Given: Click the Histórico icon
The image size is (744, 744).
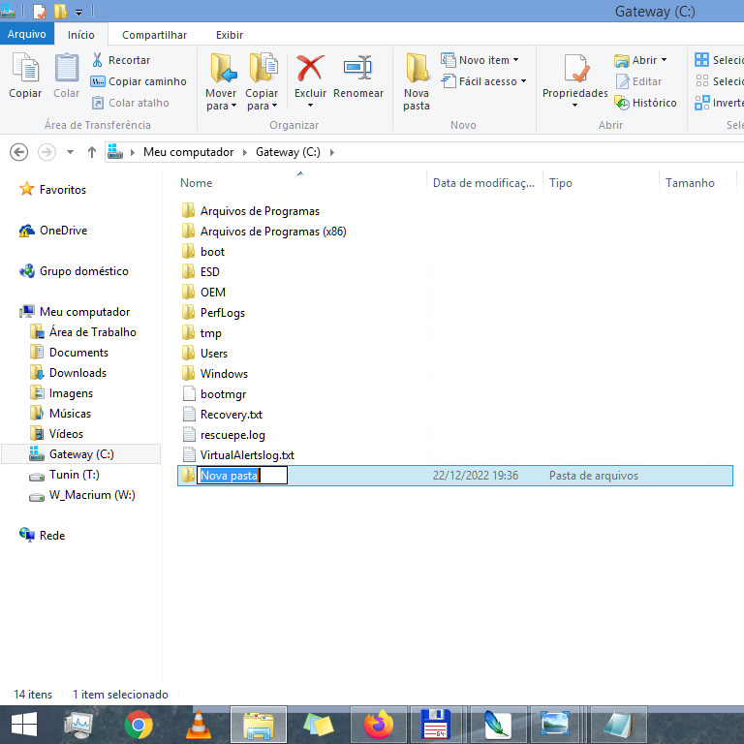Looking at the screenshot, I should pos(623,103).
